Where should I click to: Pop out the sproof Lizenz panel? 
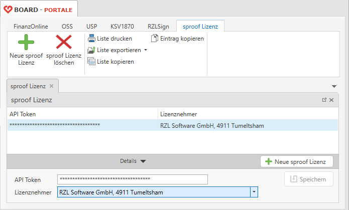[324, 100]
